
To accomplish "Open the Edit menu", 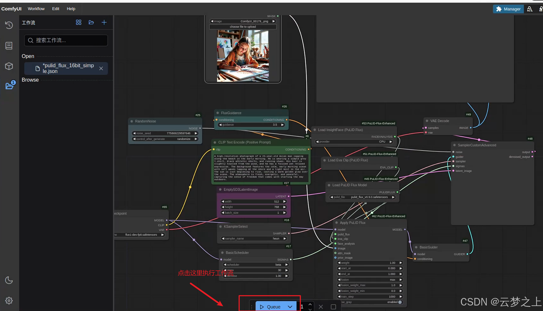I will (55, 9).
